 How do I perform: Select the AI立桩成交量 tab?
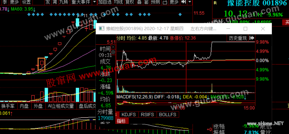pyautogui.click(x=61, y=106)
